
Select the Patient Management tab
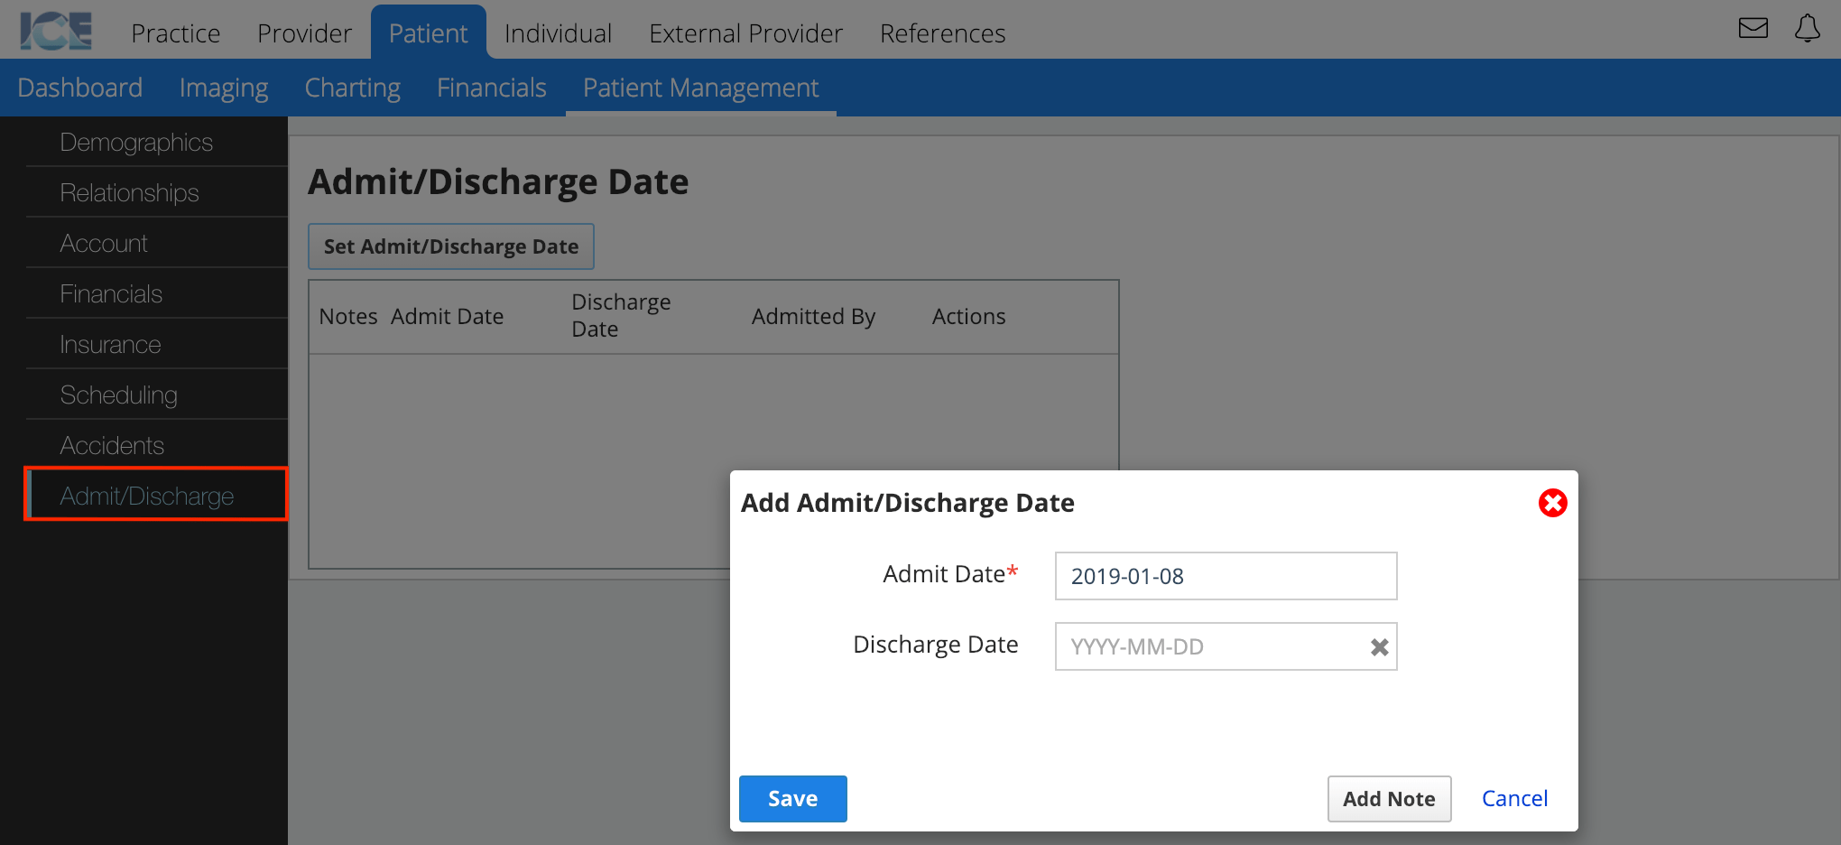click(x=701, y=88)
